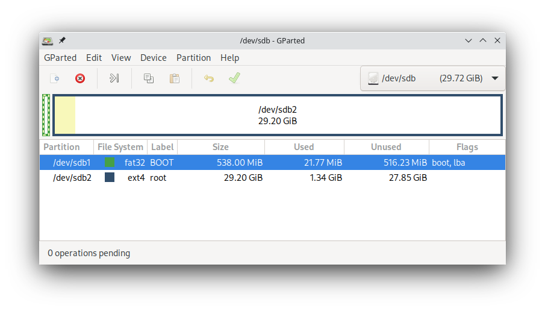The width and height of the screenshot is (545, 311).
Task: Select the small /dev/sdb1 block in the disk graphic
Action: (x=46, y=115)
